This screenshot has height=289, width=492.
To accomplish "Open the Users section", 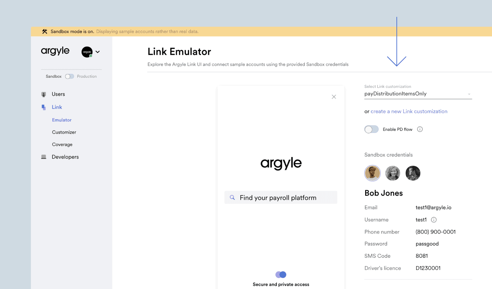I will click(58, 94).
